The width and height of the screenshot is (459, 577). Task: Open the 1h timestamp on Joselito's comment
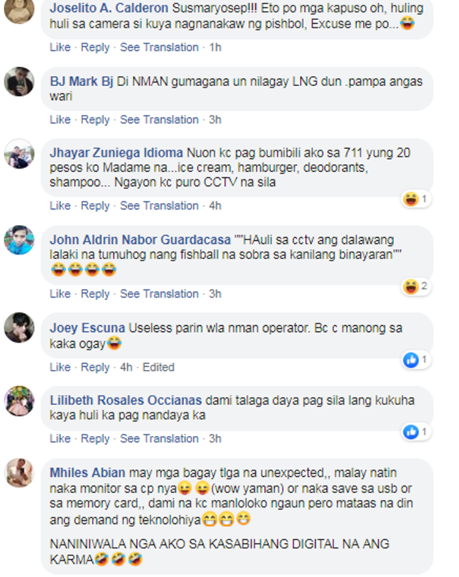(215, 48)
